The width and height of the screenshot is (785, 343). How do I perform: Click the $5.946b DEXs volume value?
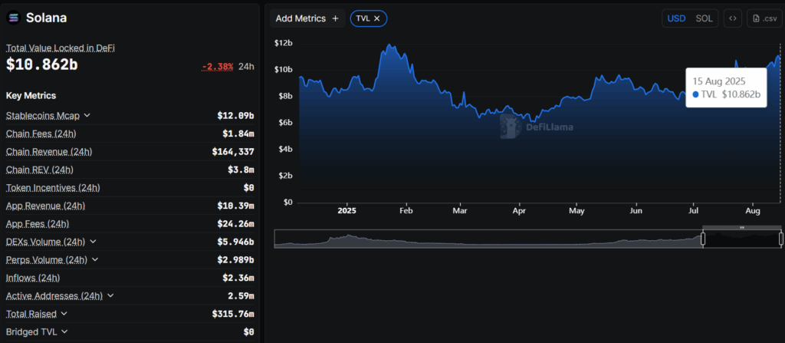[235, 242]
